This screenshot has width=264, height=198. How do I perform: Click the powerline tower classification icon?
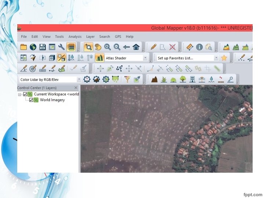[x=202, y=79]
